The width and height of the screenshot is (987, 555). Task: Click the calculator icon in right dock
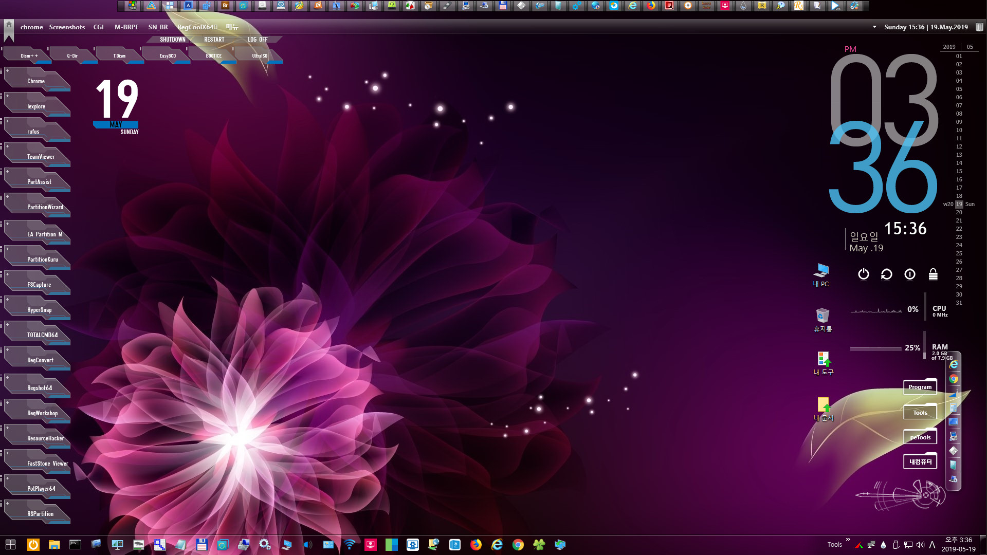coord(954,408)
